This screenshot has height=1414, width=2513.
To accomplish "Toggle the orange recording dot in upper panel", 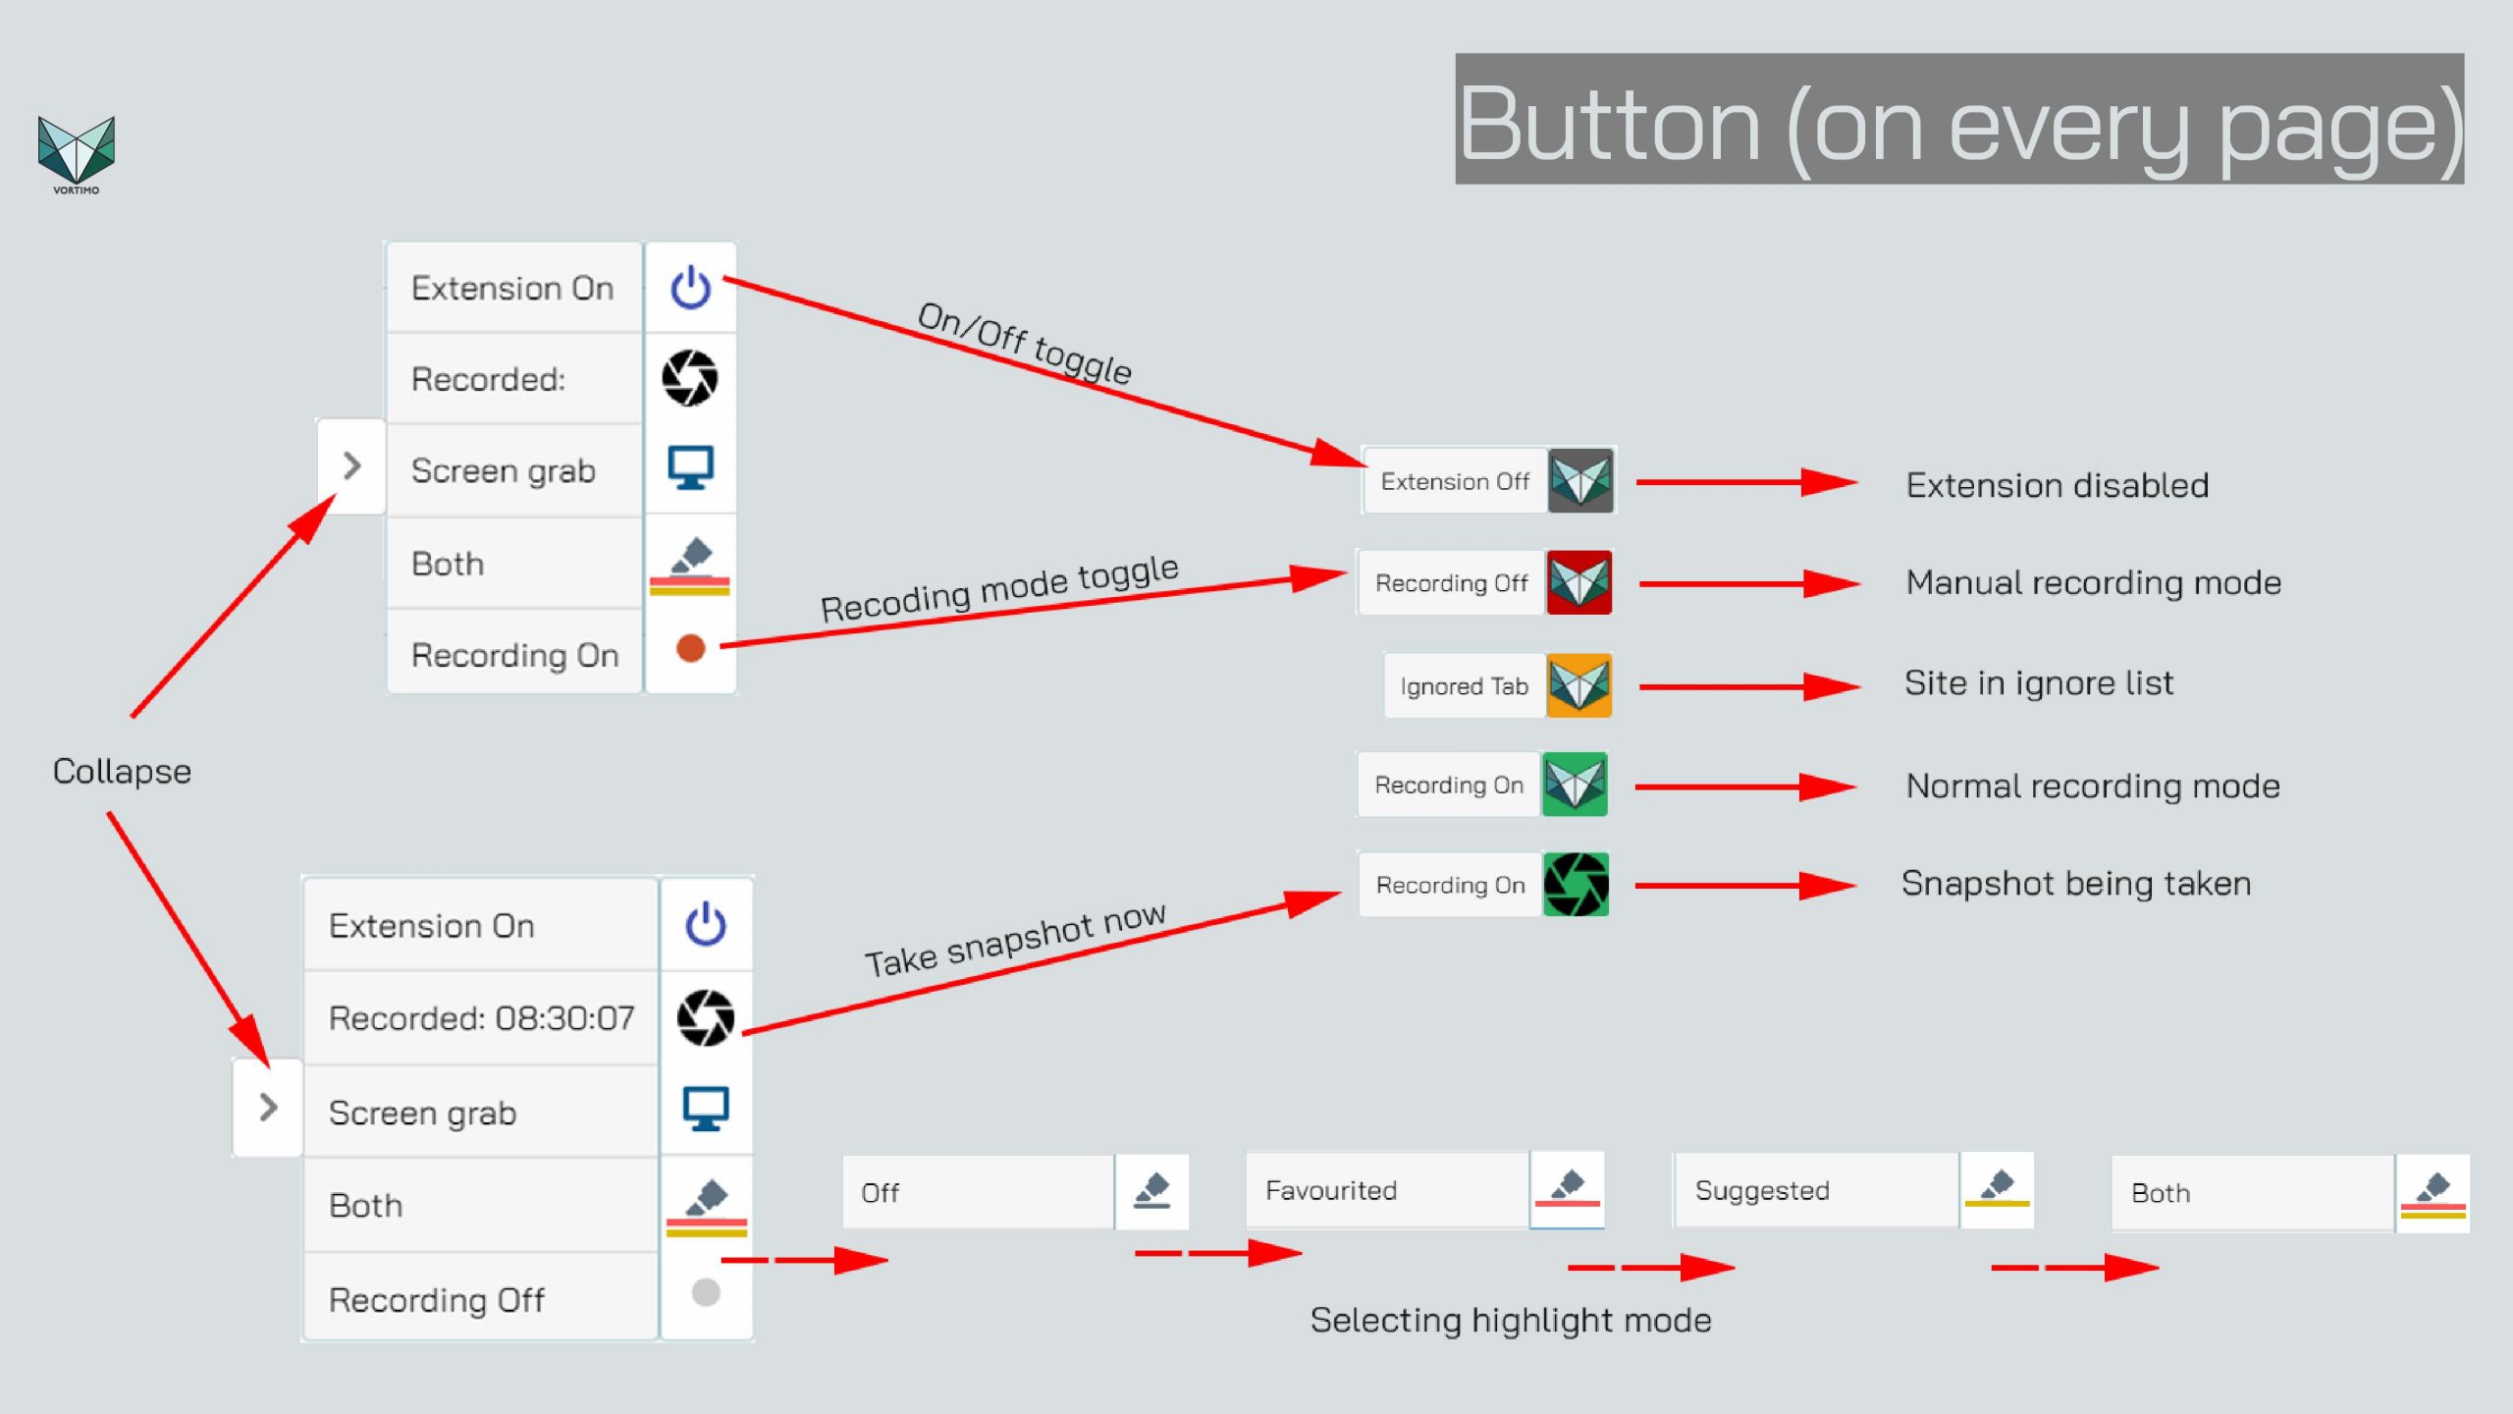I will coord(691,648).
